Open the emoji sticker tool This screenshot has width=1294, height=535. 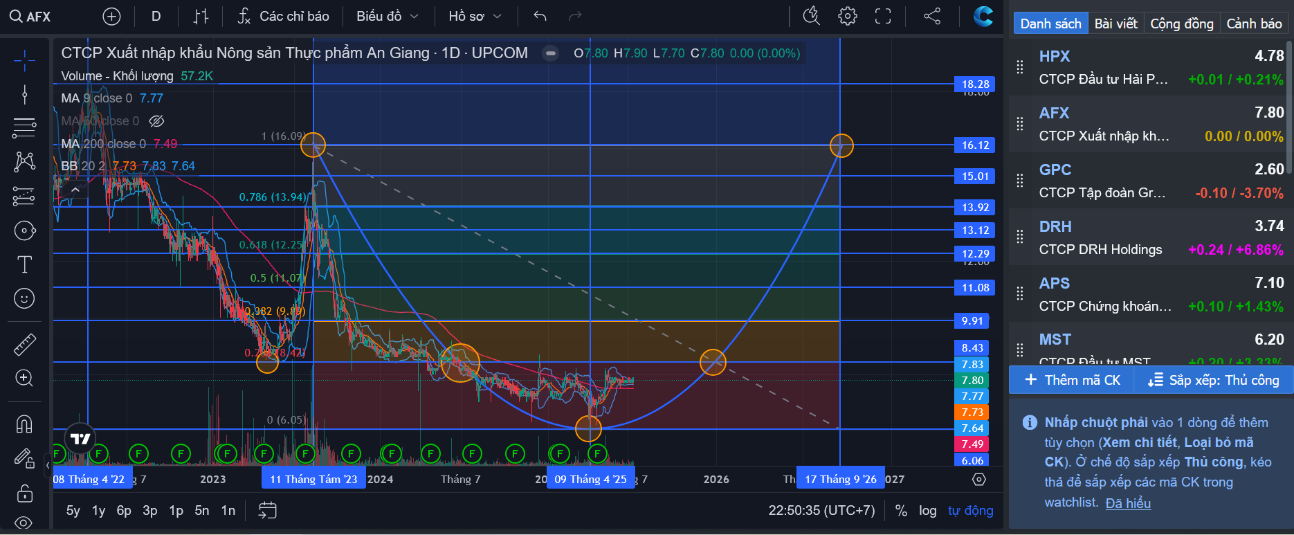click(x=24, y=298)
